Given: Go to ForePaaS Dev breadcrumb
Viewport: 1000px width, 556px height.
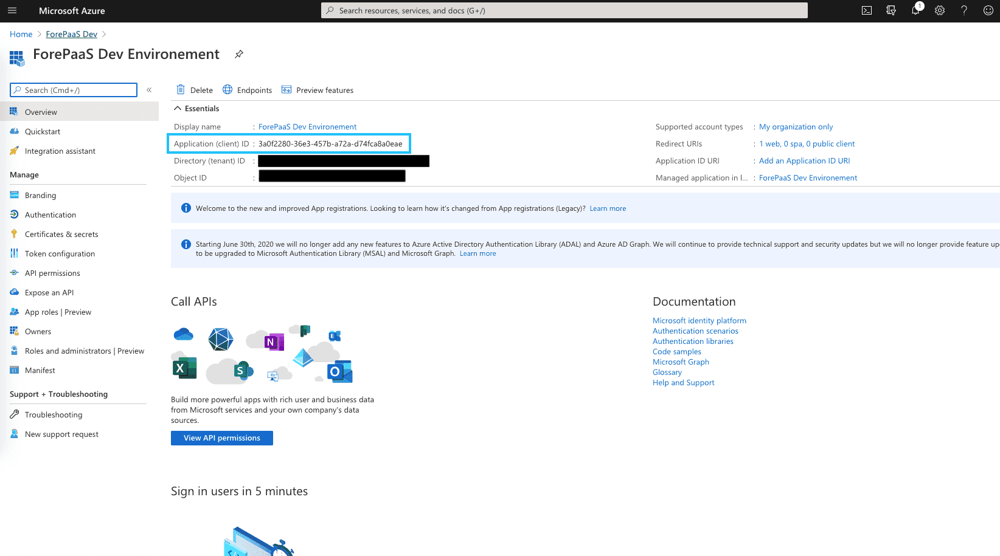Looking at the screenshot, I should click(x=72, y=34).
